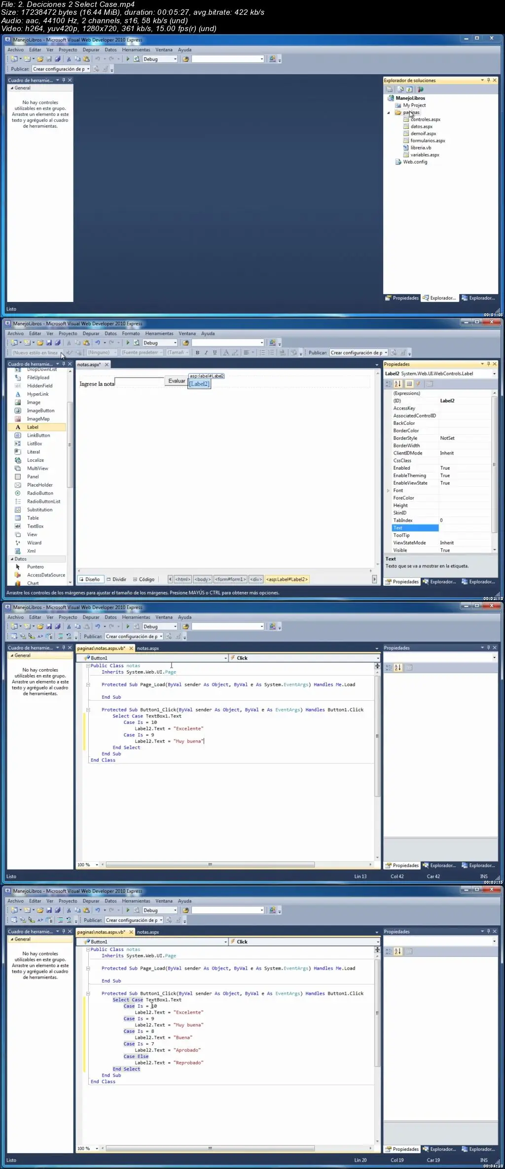Choose the HyperLink toolbox control
Viewport: 505px width, 1169px height.
(x=37, y=394)
